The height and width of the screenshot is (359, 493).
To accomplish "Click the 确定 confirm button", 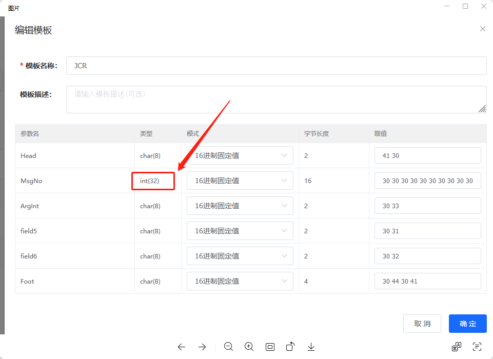I will click(x=467, y=323).
